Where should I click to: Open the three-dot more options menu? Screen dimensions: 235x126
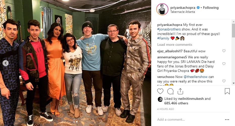pos(227,119)
